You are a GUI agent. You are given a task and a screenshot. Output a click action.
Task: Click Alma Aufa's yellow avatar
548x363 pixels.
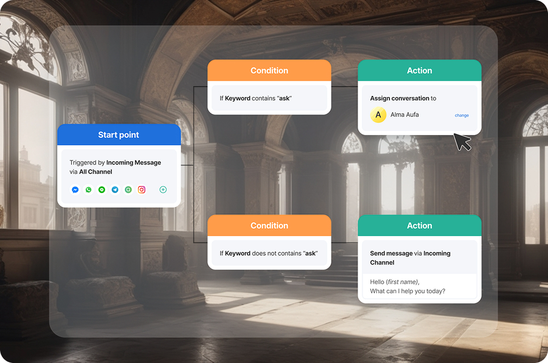378,115
